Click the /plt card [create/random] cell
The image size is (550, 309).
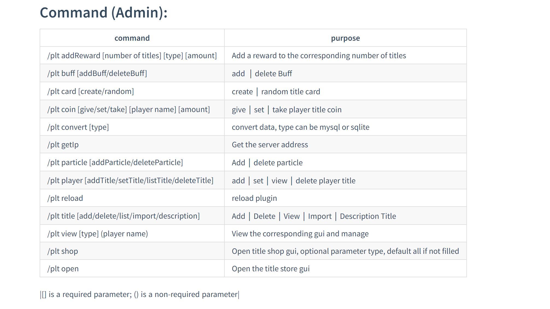coord(132,91)
